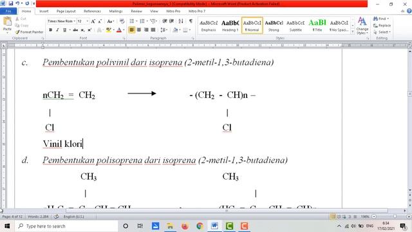Open Firefox from the taskbar

coord(185,226)
